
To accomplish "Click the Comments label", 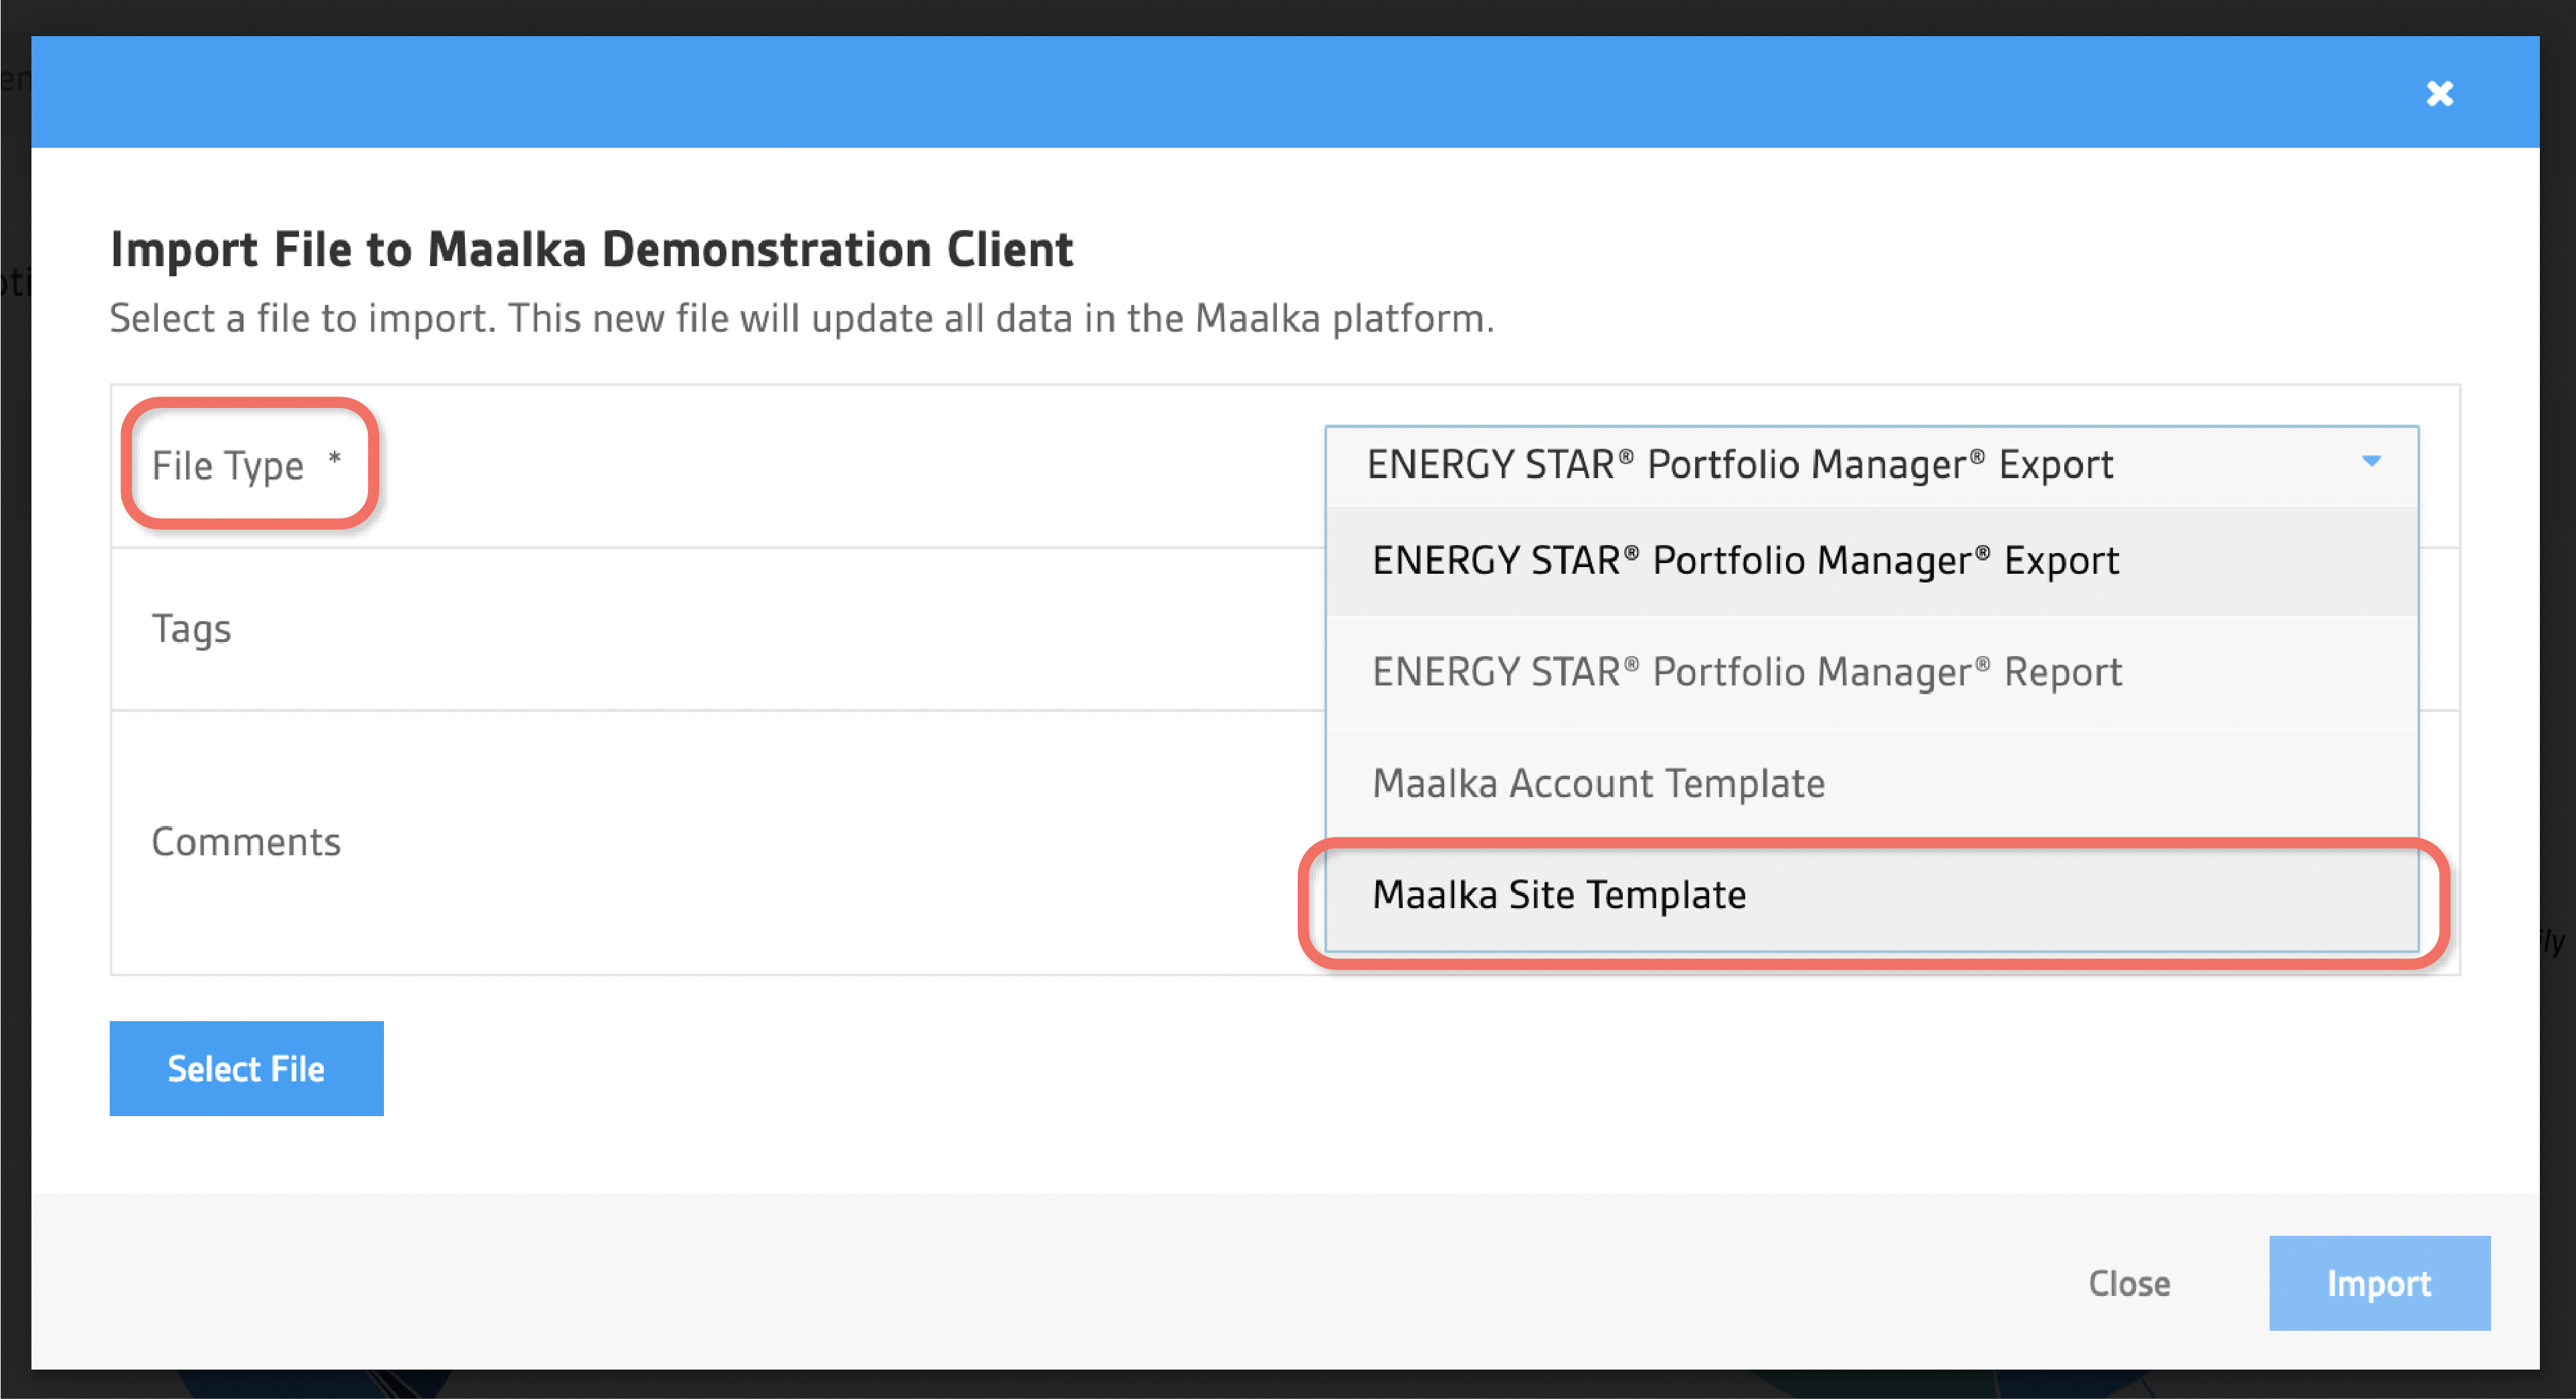I will [246, 842].
